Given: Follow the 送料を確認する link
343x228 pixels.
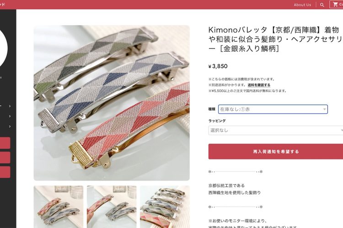Looking at the screenshot, I should click(x=259, y=85).
